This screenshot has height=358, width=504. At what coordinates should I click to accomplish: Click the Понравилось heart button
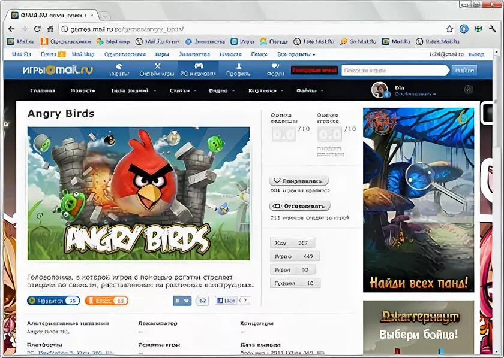click(299, 181)
